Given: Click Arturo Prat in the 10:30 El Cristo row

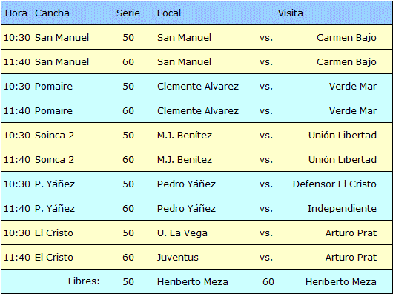Looking at the screenshot, I should pyautogui.click(x=351, y=233).
